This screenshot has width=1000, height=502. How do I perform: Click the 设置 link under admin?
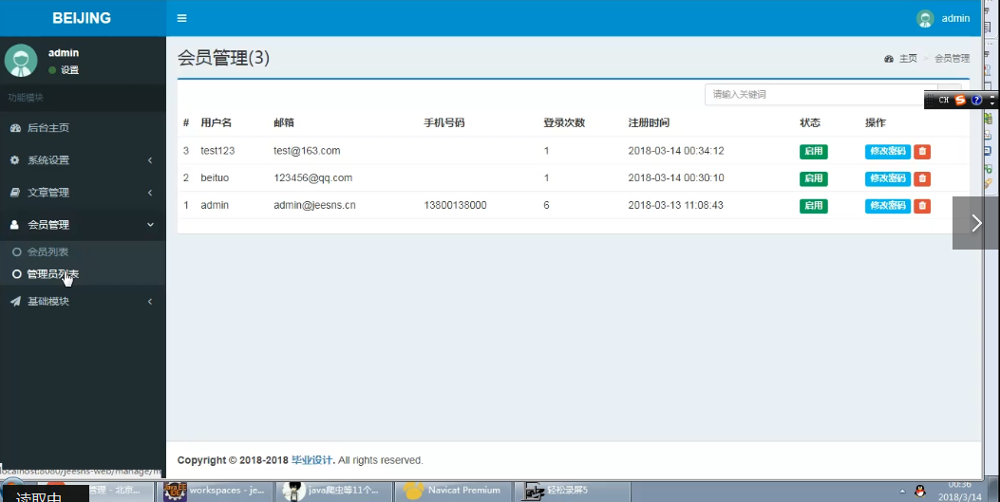point(69,70)
